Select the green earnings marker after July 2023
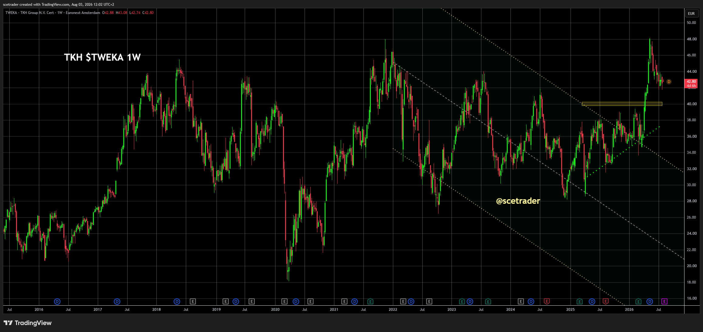This screenshot has width=703, height=332. click(488, 301)
